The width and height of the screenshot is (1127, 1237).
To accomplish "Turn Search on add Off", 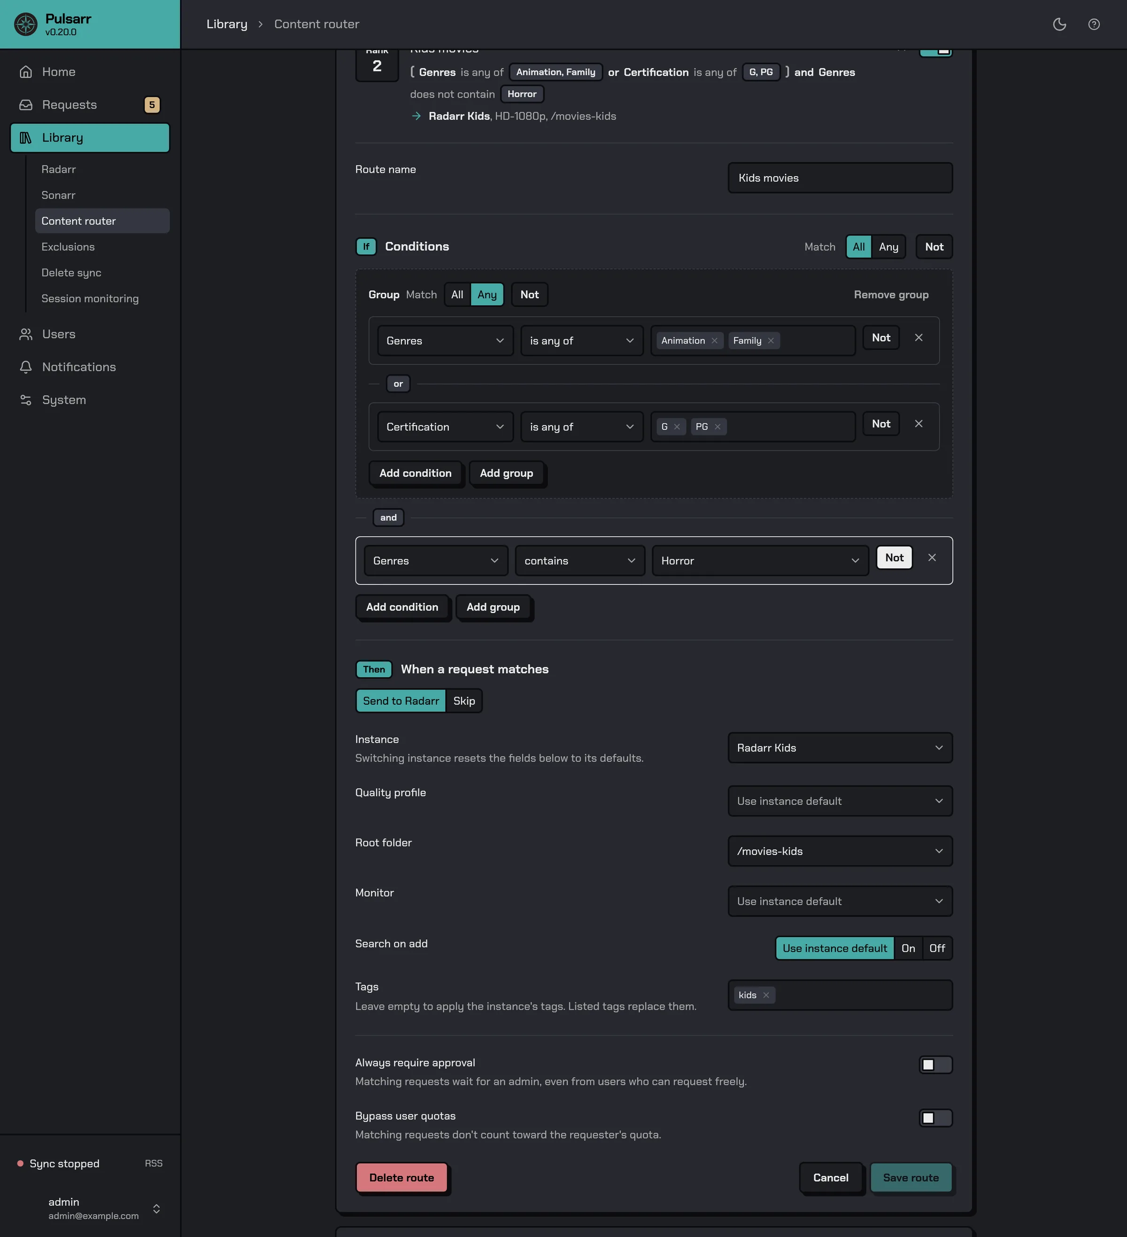I will click(x=937, y=948).
